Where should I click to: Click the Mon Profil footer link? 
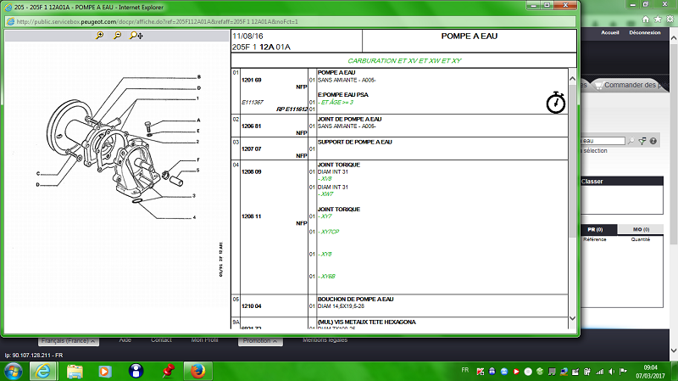pos(204,340)
